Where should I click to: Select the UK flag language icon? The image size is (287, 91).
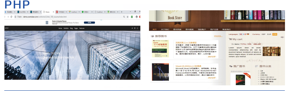[x=241, y=34]
